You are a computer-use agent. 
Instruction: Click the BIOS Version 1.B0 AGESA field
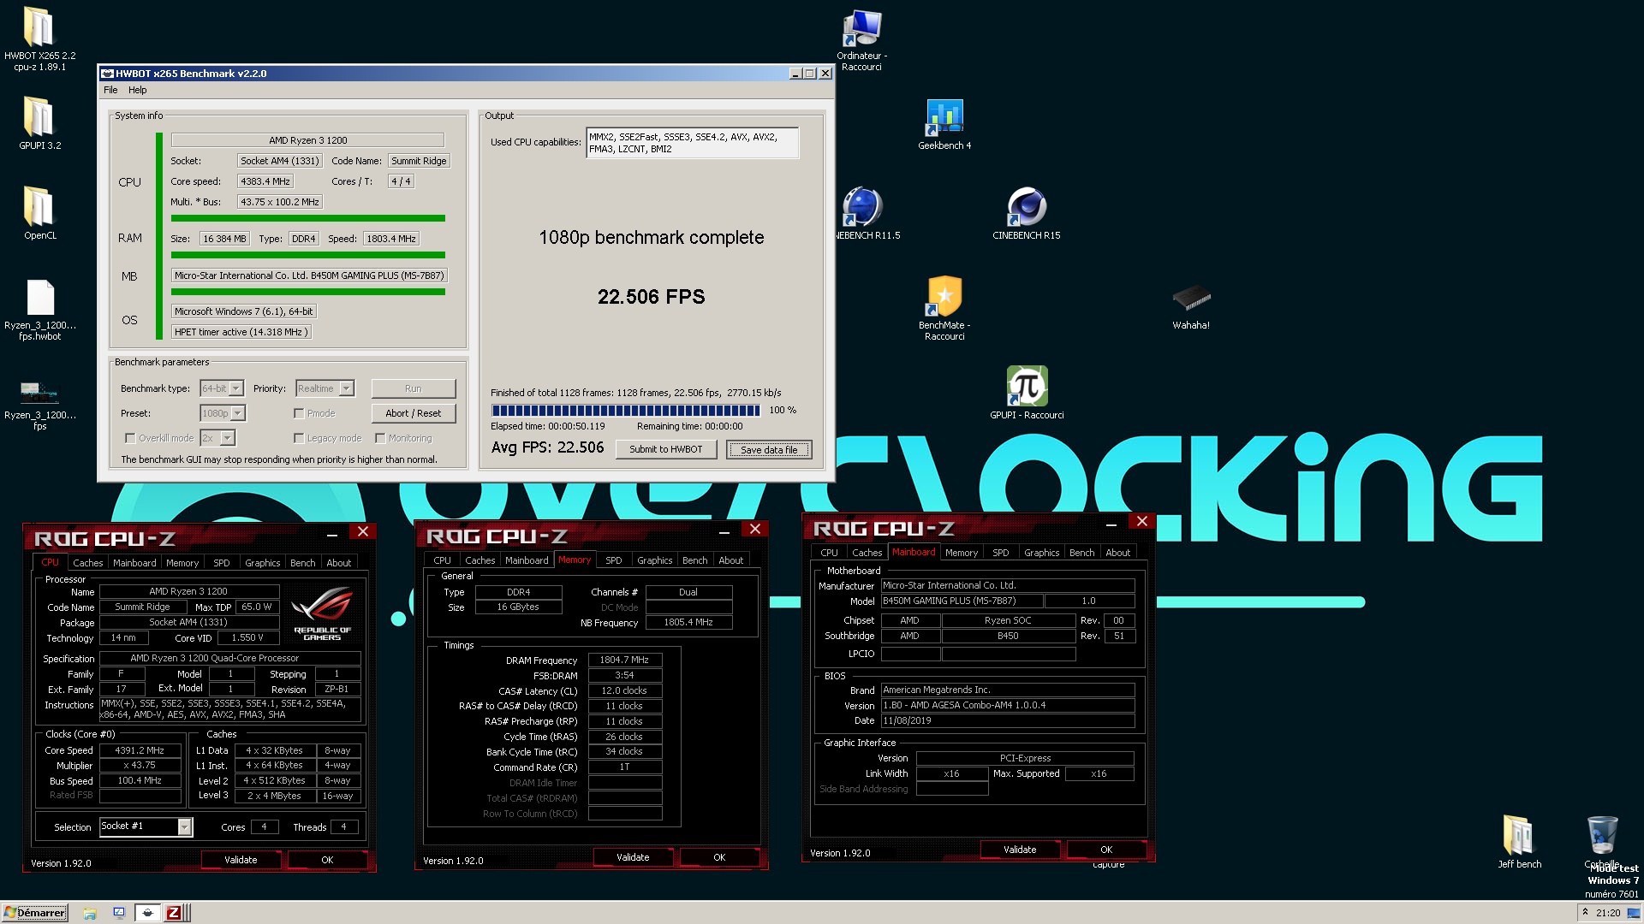(x=1008, y=706)
